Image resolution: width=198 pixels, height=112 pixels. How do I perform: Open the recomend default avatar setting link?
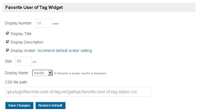point(65,51)
